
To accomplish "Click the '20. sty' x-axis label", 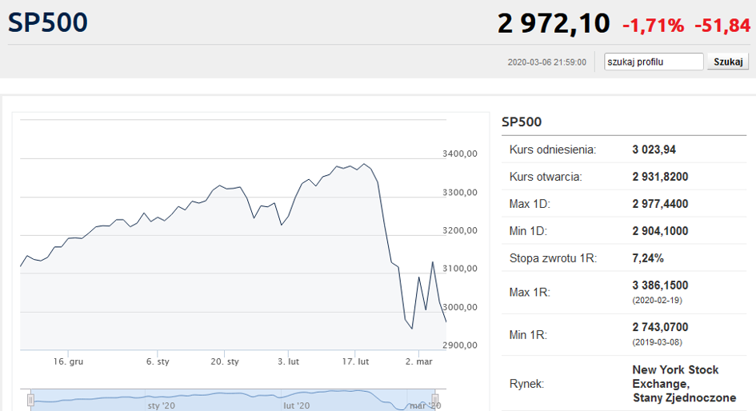I will pos(225,361).
